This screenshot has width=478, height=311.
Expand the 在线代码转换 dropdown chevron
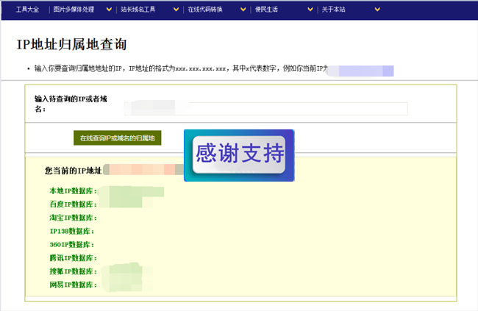[243, 10]
